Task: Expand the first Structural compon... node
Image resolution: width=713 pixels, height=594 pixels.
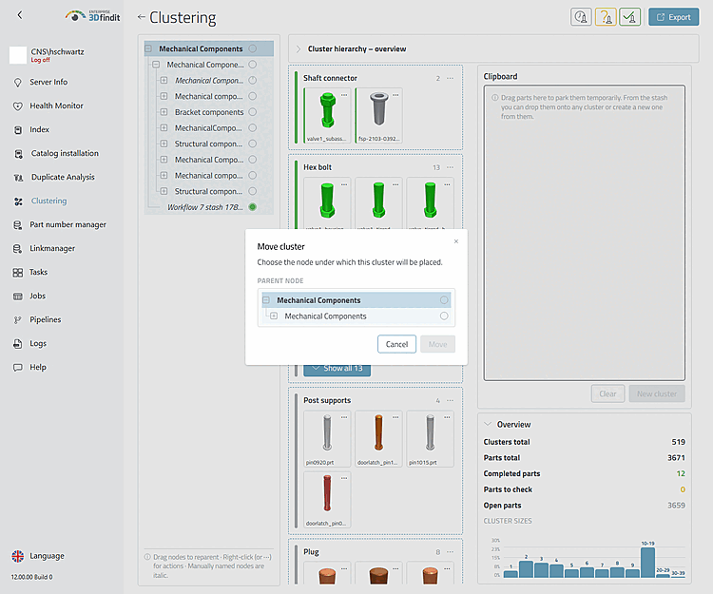Action: click(x=164, y=144)
